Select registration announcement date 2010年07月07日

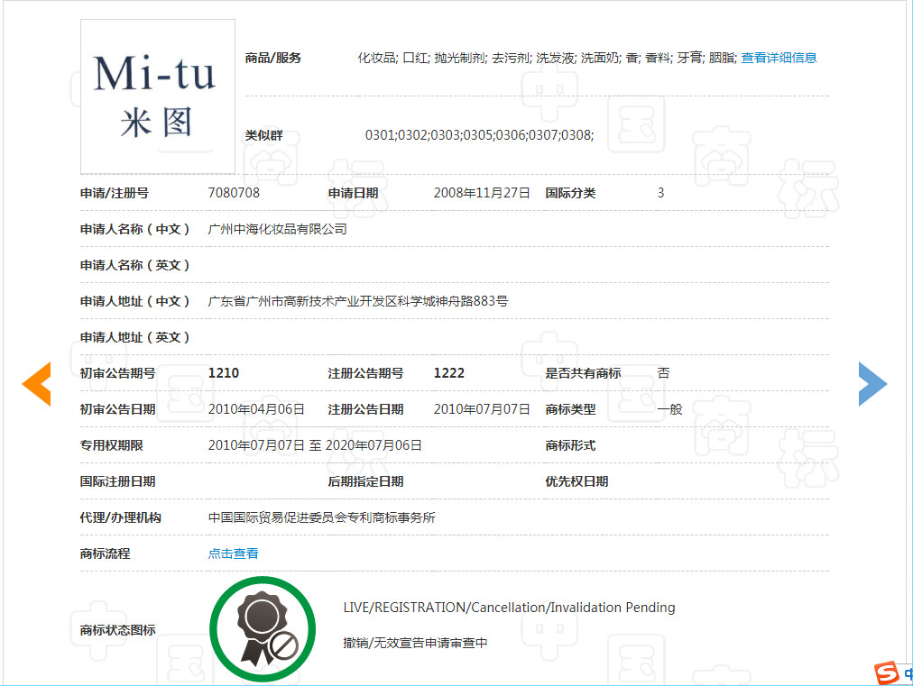[x=482, y=409]
